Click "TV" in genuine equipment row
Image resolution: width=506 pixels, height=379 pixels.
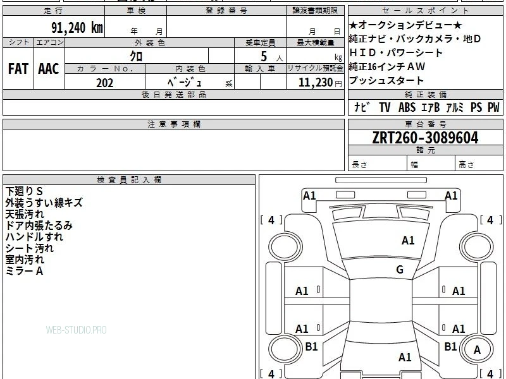click(x=385, y=107)
